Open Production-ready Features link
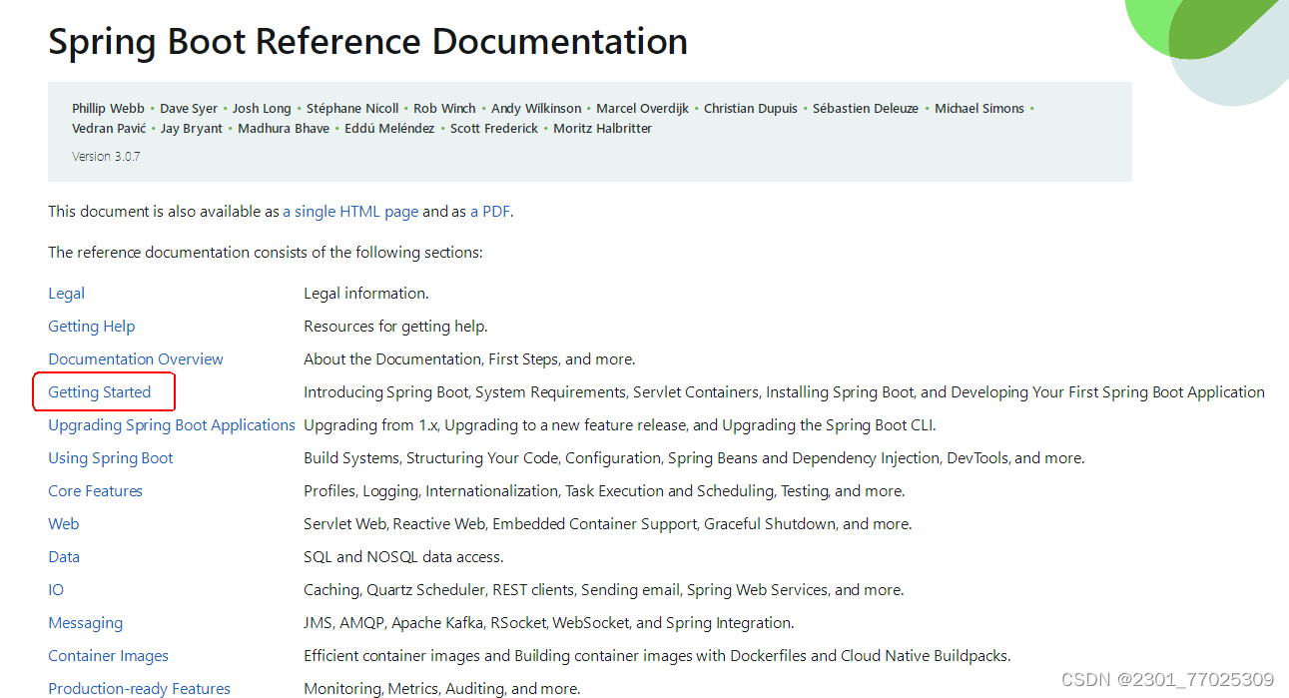1289x698 pixels. [x=139, y=689]
